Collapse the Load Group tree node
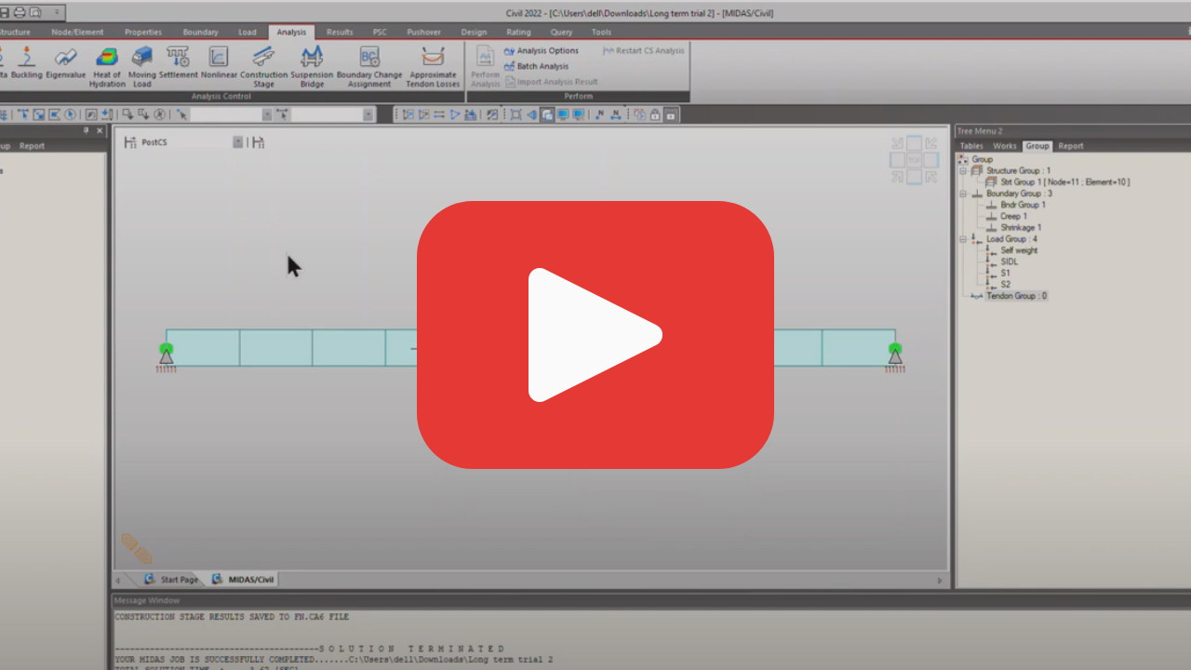 tap(964, 239)
